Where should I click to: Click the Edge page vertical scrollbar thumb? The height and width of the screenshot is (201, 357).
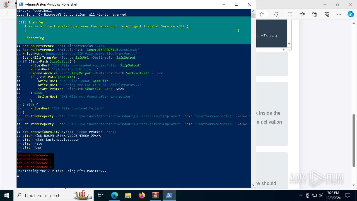[x=354, y=140]
